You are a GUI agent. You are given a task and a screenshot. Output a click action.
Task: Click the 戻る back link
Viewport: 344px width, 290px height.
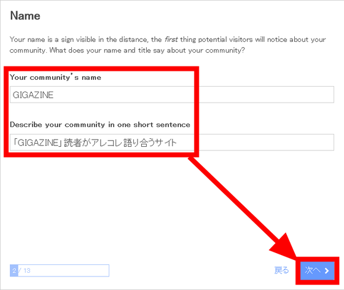tap(281, 270)
